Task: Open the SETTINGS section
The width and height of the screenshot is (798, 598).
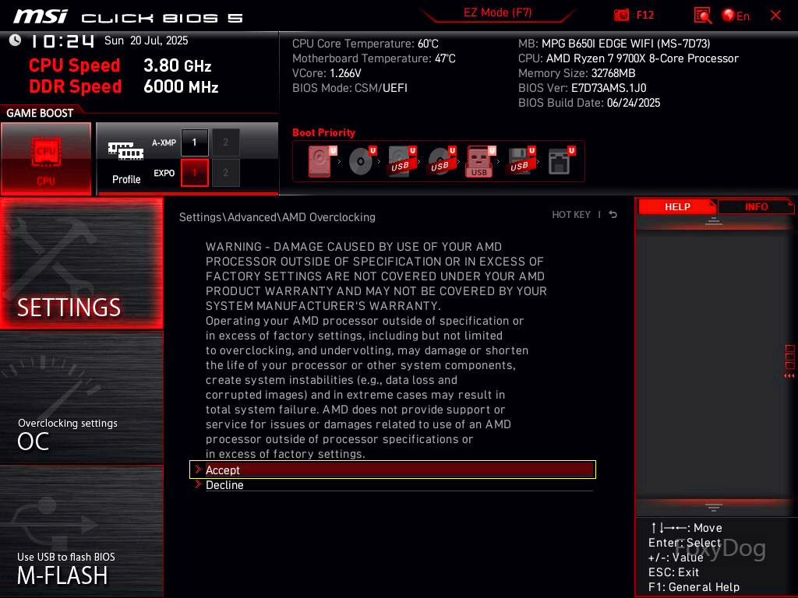Action: (81, 263)
